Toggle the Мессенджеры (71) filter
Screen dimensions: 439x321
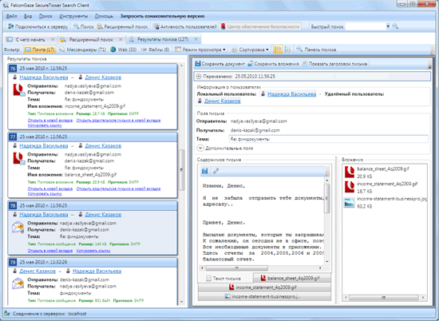point(82,50)
